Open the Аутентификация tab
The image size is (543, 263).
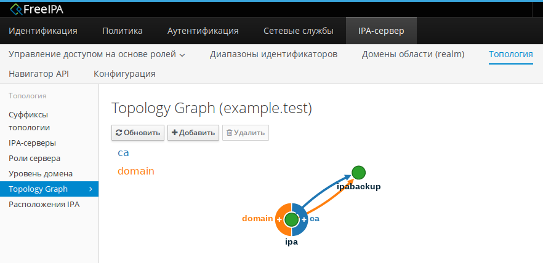pos(203,31)
